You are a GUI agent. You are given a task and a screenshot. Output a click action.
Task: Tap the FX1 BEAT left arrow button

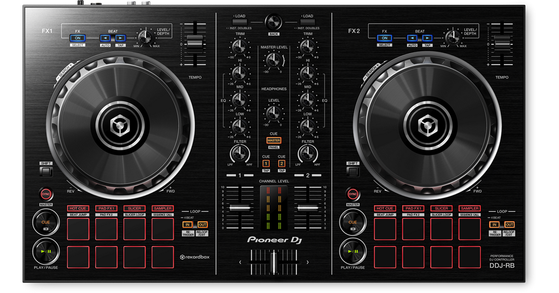point(105,38)
